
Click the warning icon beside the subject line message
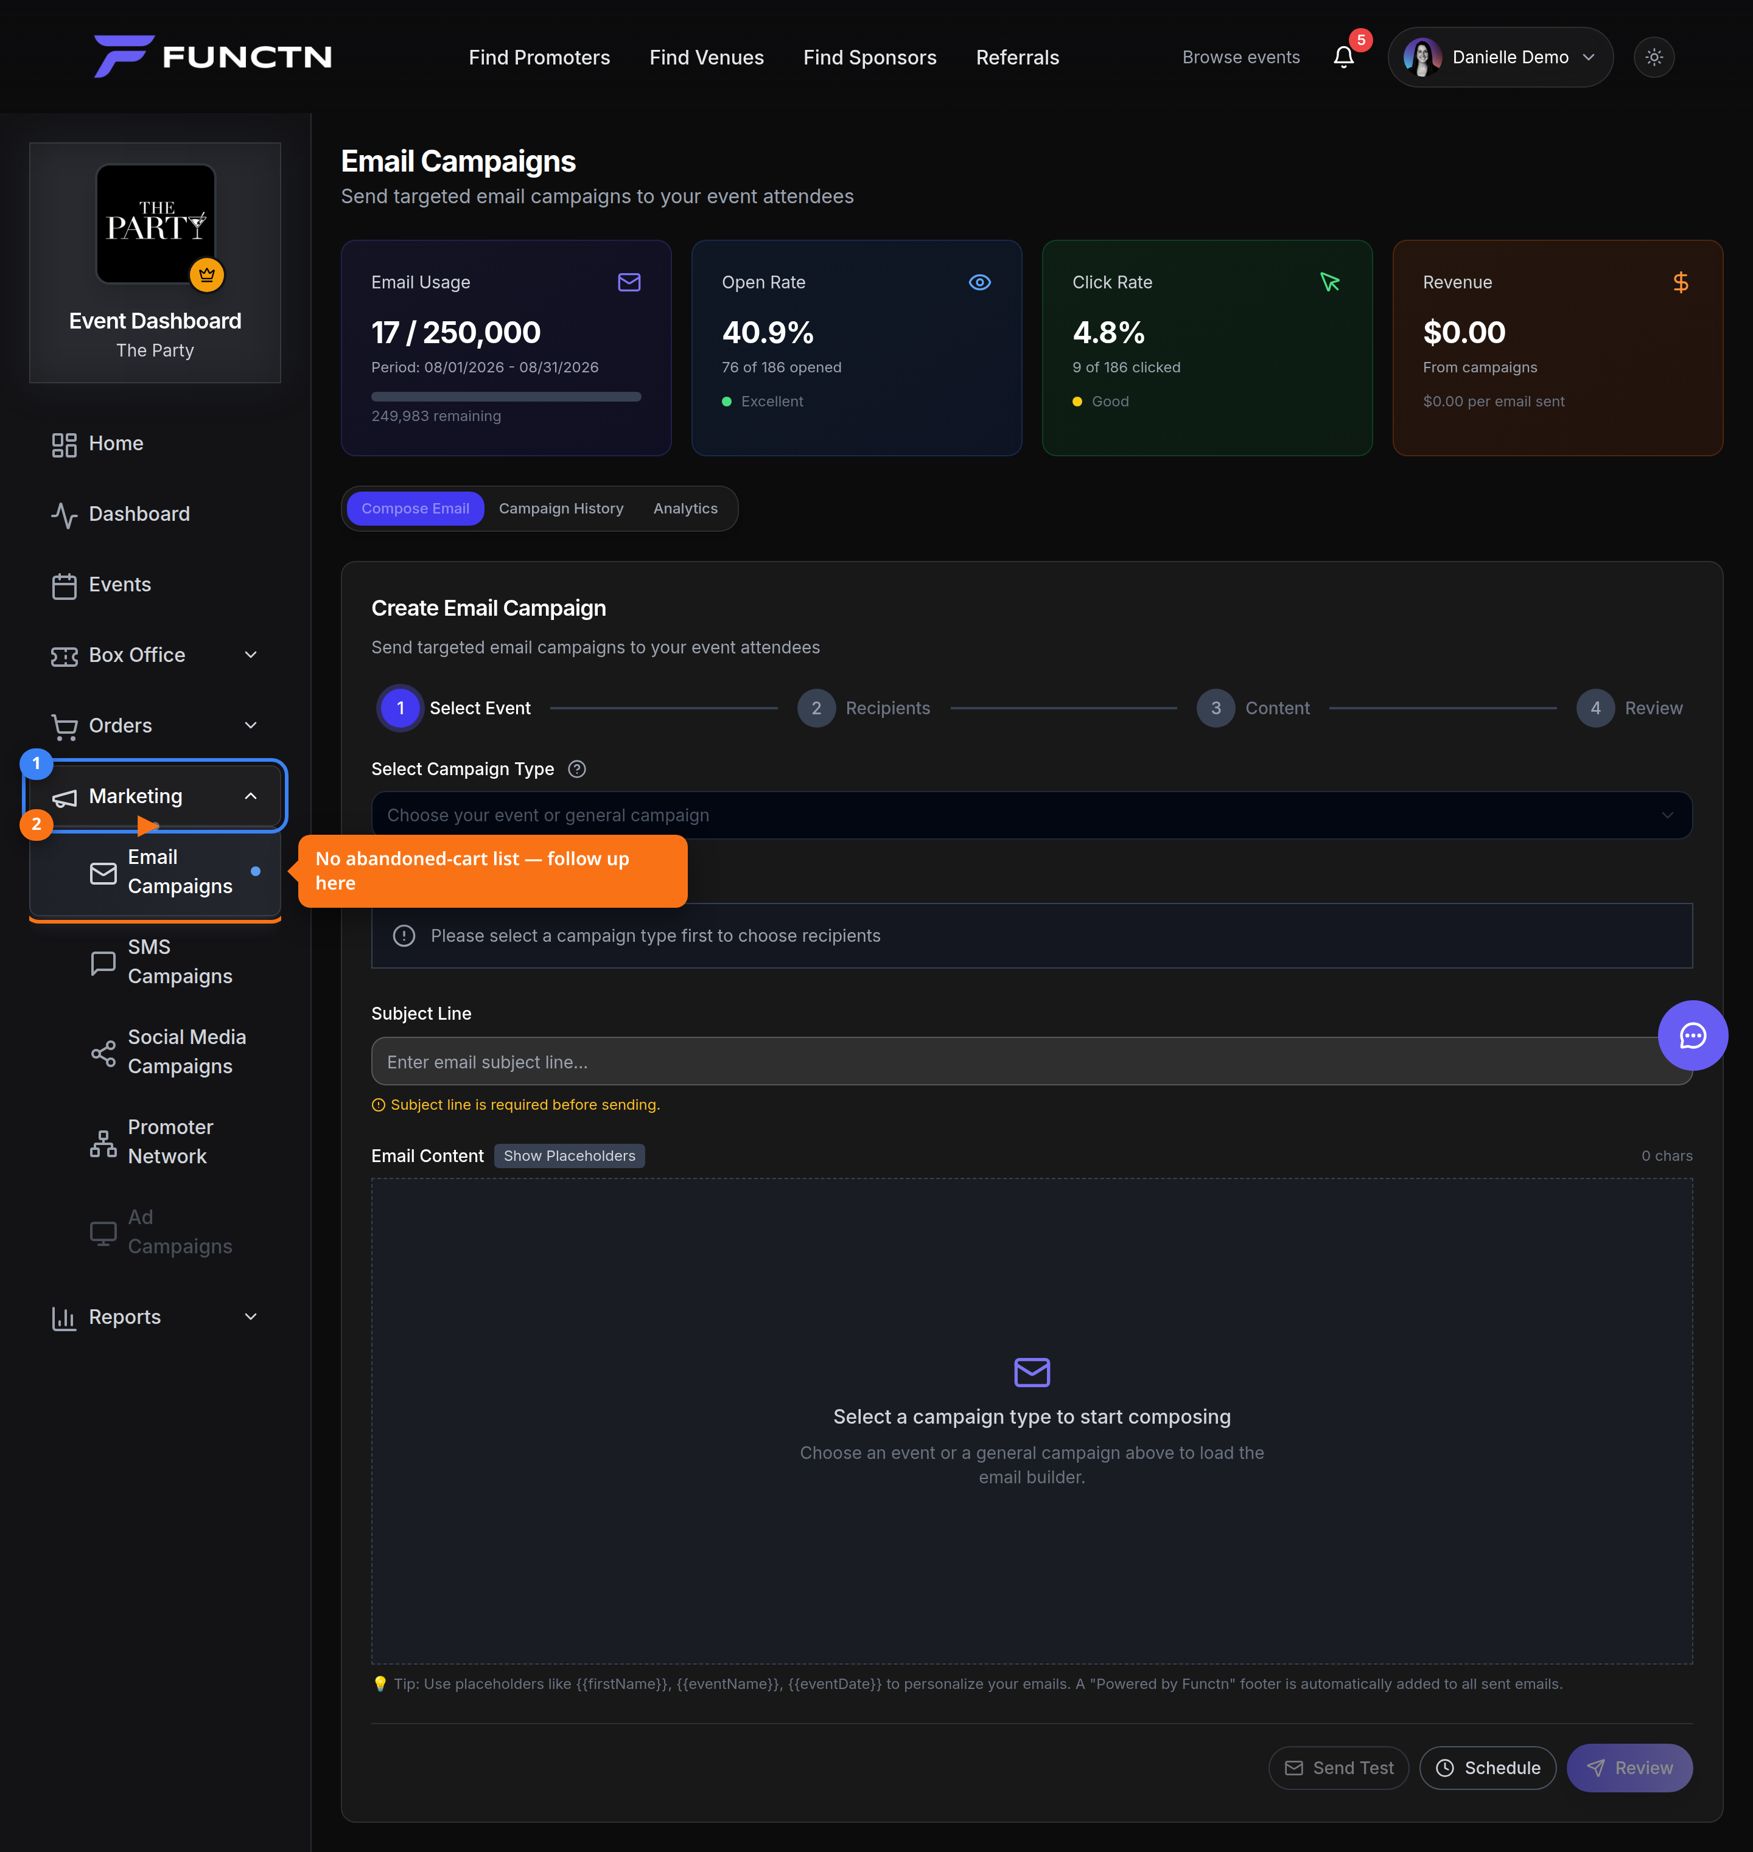point(379,1105)
